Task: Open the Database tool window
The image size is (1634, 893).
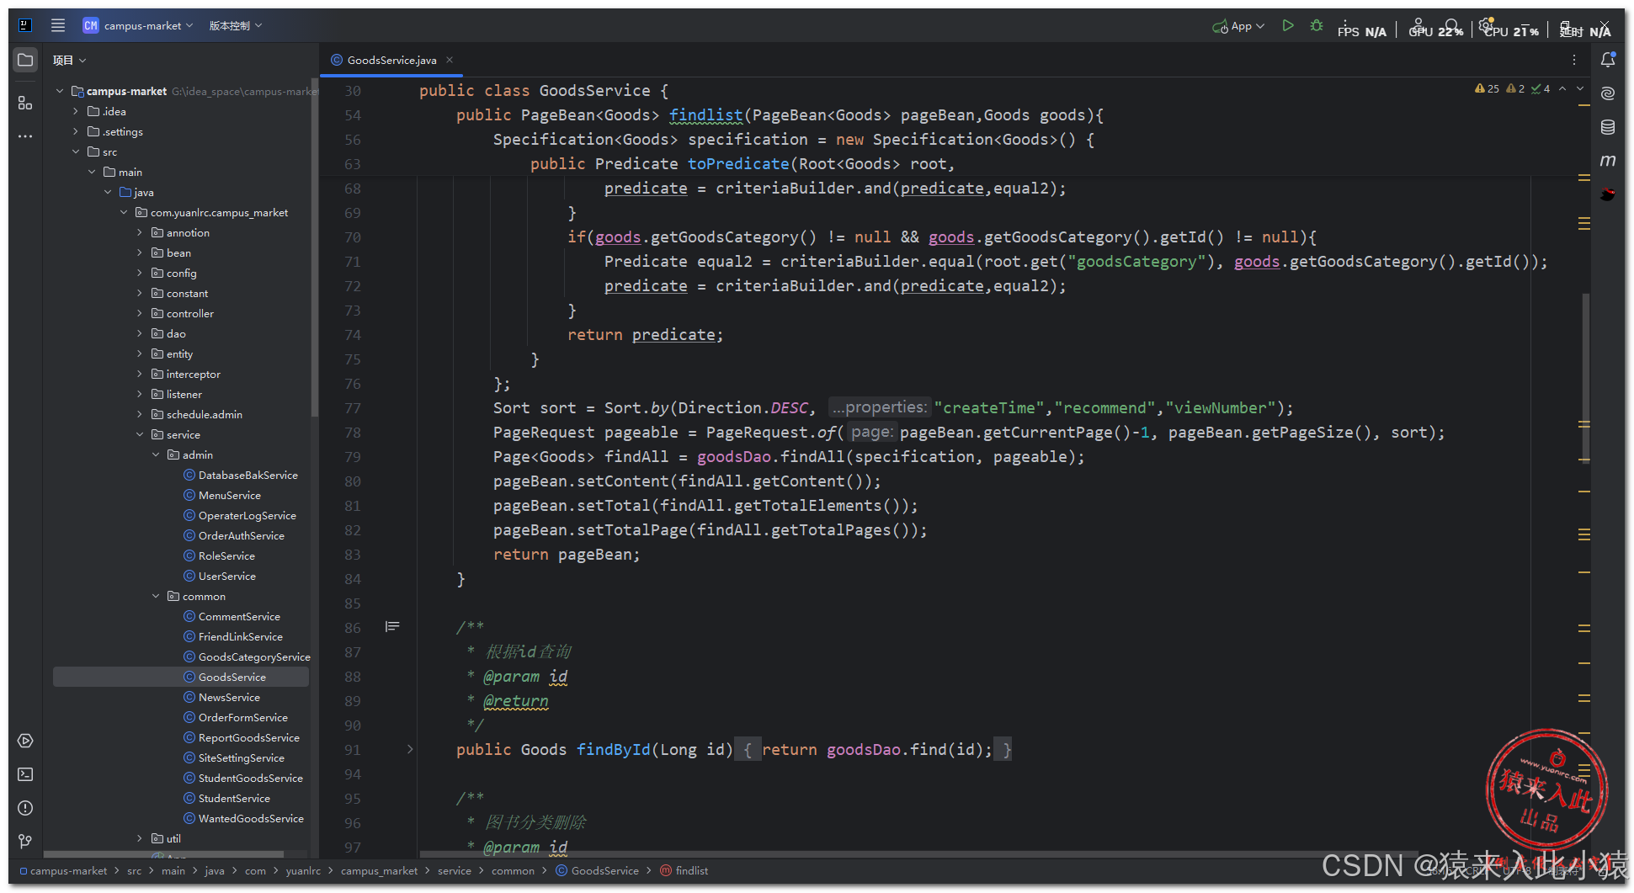Action: point(1608,127)
